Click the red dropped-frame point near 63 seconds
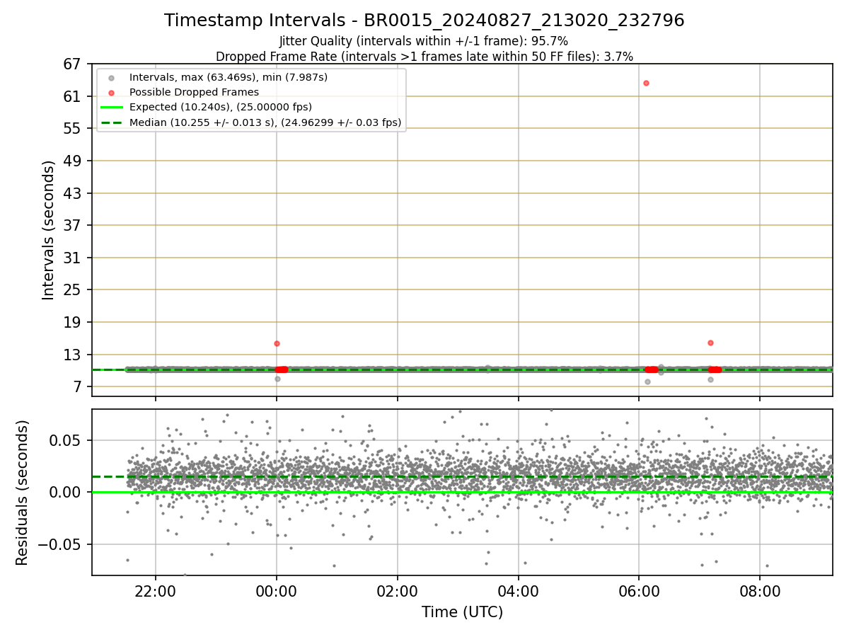Viewport: 849px width, 637px height. (x=646, y=83)
